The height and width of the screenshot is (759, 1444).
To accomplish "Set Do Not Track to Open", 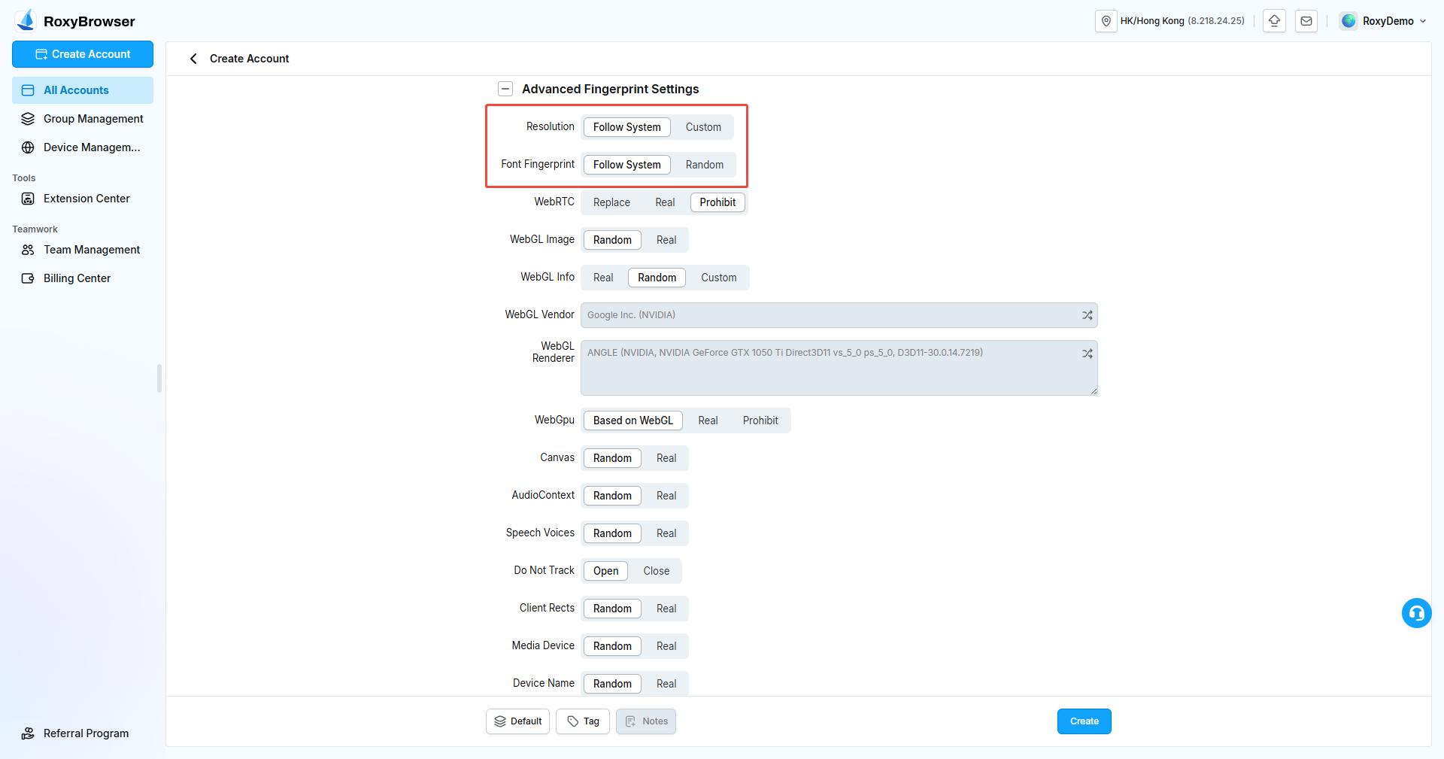I will click(x=605, y=571).
